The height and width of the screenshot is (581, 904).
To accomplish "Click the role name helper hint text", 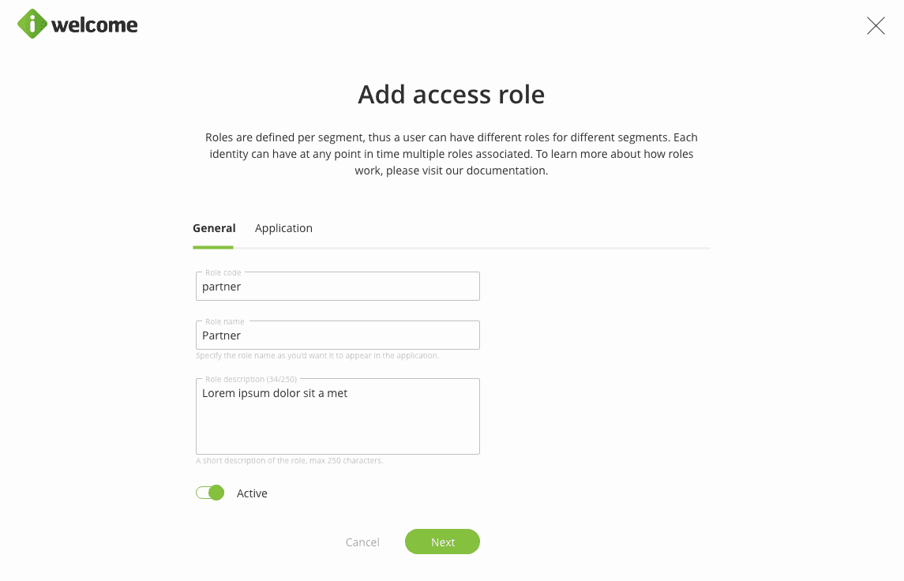I will point(317,356).
